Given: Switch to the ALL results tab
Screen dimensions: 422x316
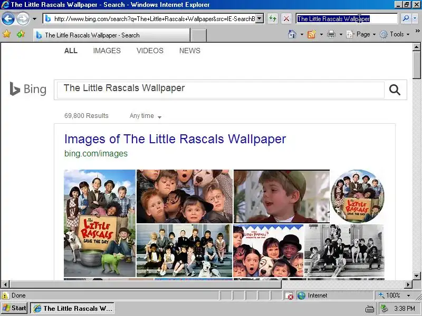Looking at the screenshot, I should point(71,51).
